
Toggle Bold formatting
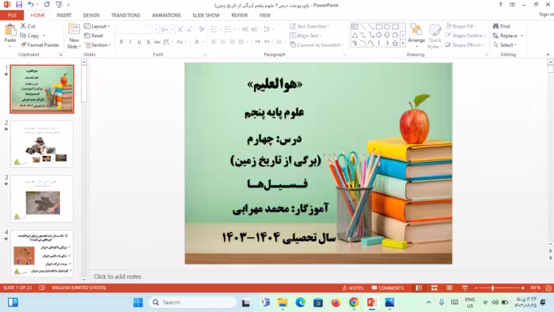pyautogui.click(x=121, y=42)
